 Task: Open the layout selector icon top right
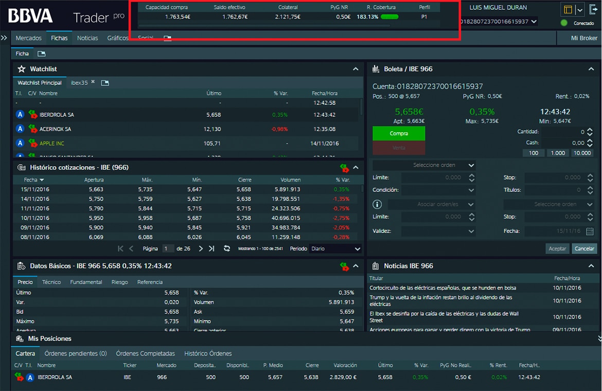click(x=568, y=10)
